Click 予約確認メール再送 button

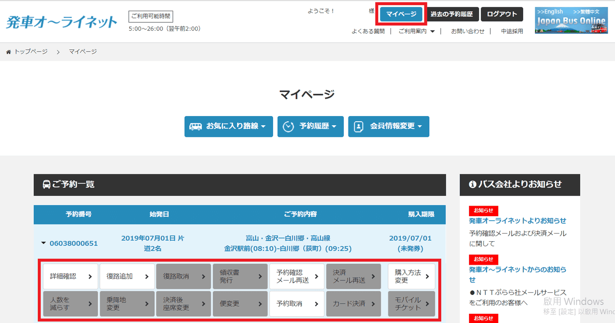(297, 276)
